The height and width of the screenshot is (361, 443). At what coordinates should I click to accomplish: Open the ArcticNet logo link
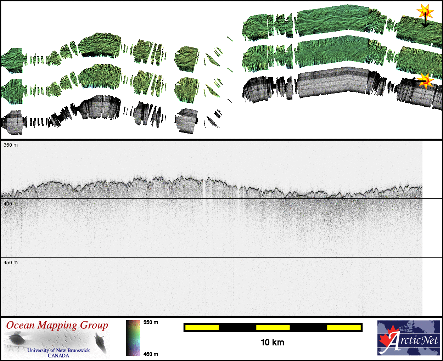click(408, 338)
